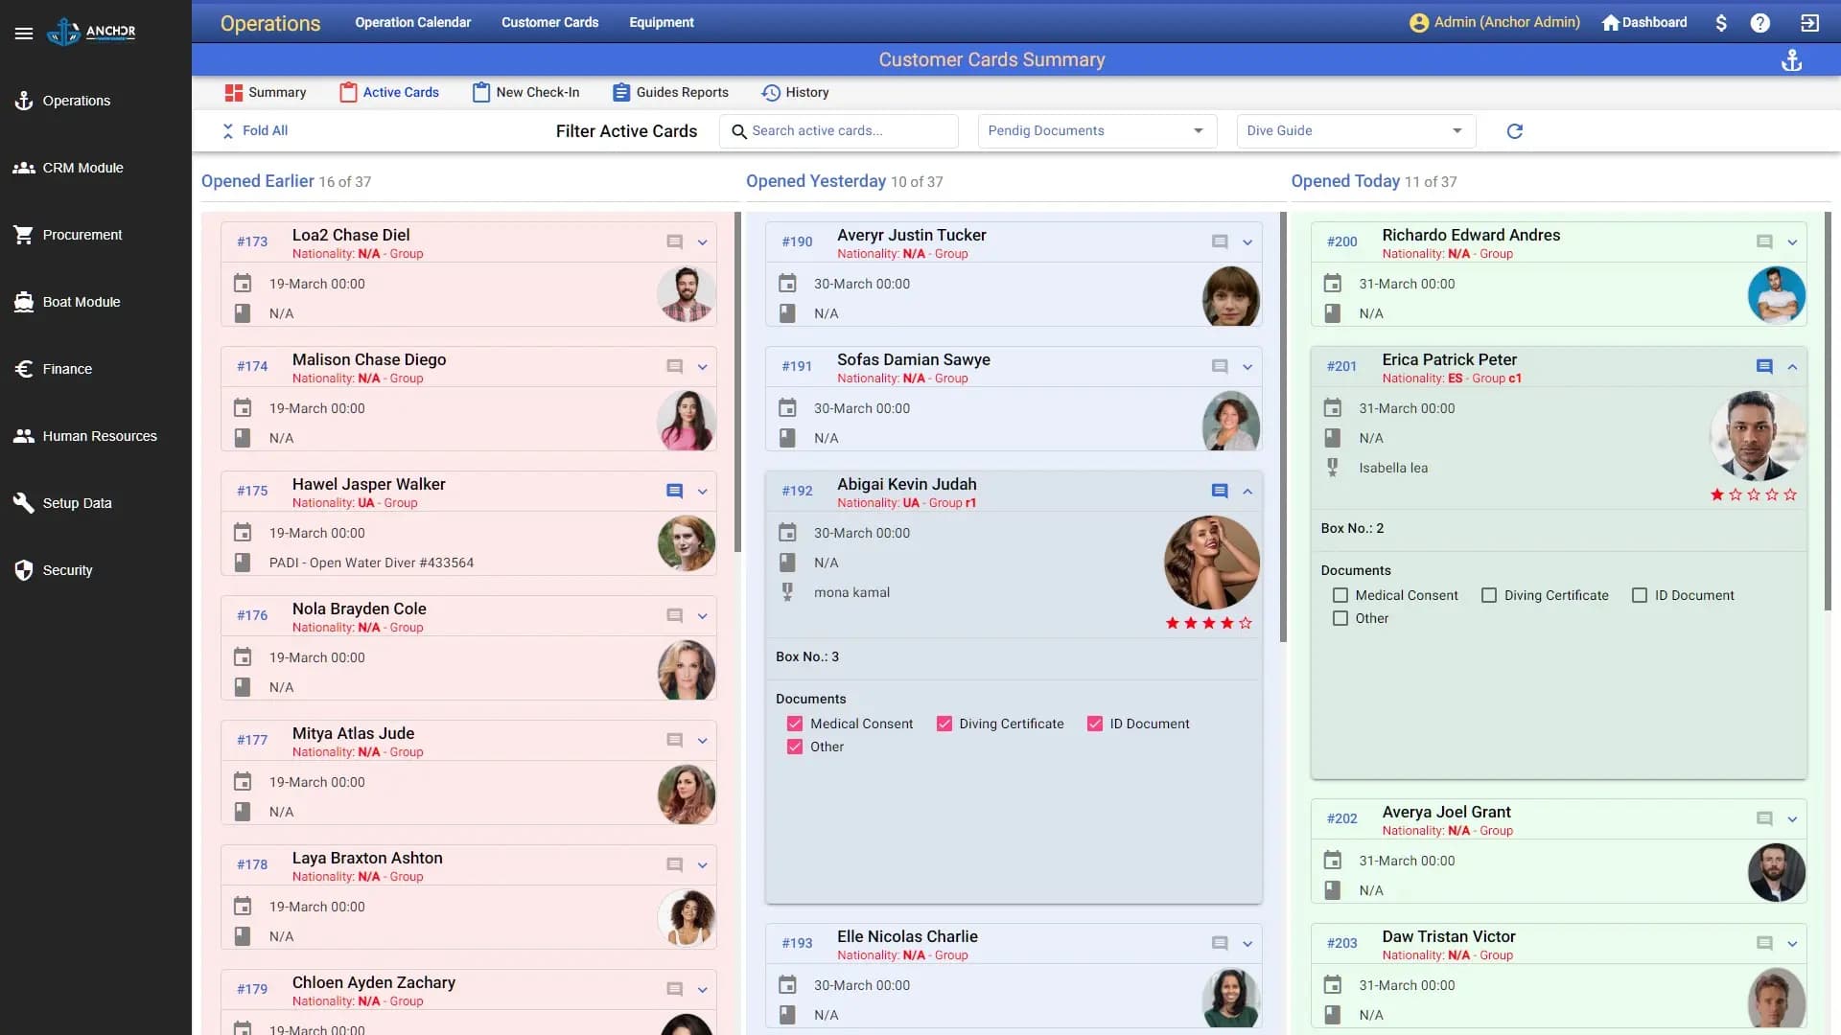
Task: Click the refresh icon beside Dive Guide filter
Action: [x=1514, y=131]
